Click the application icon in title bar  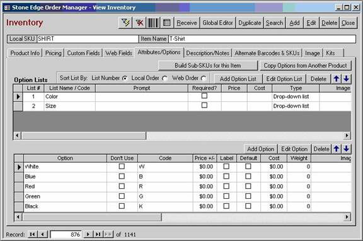pyautogui.click(x=7, y=8)
